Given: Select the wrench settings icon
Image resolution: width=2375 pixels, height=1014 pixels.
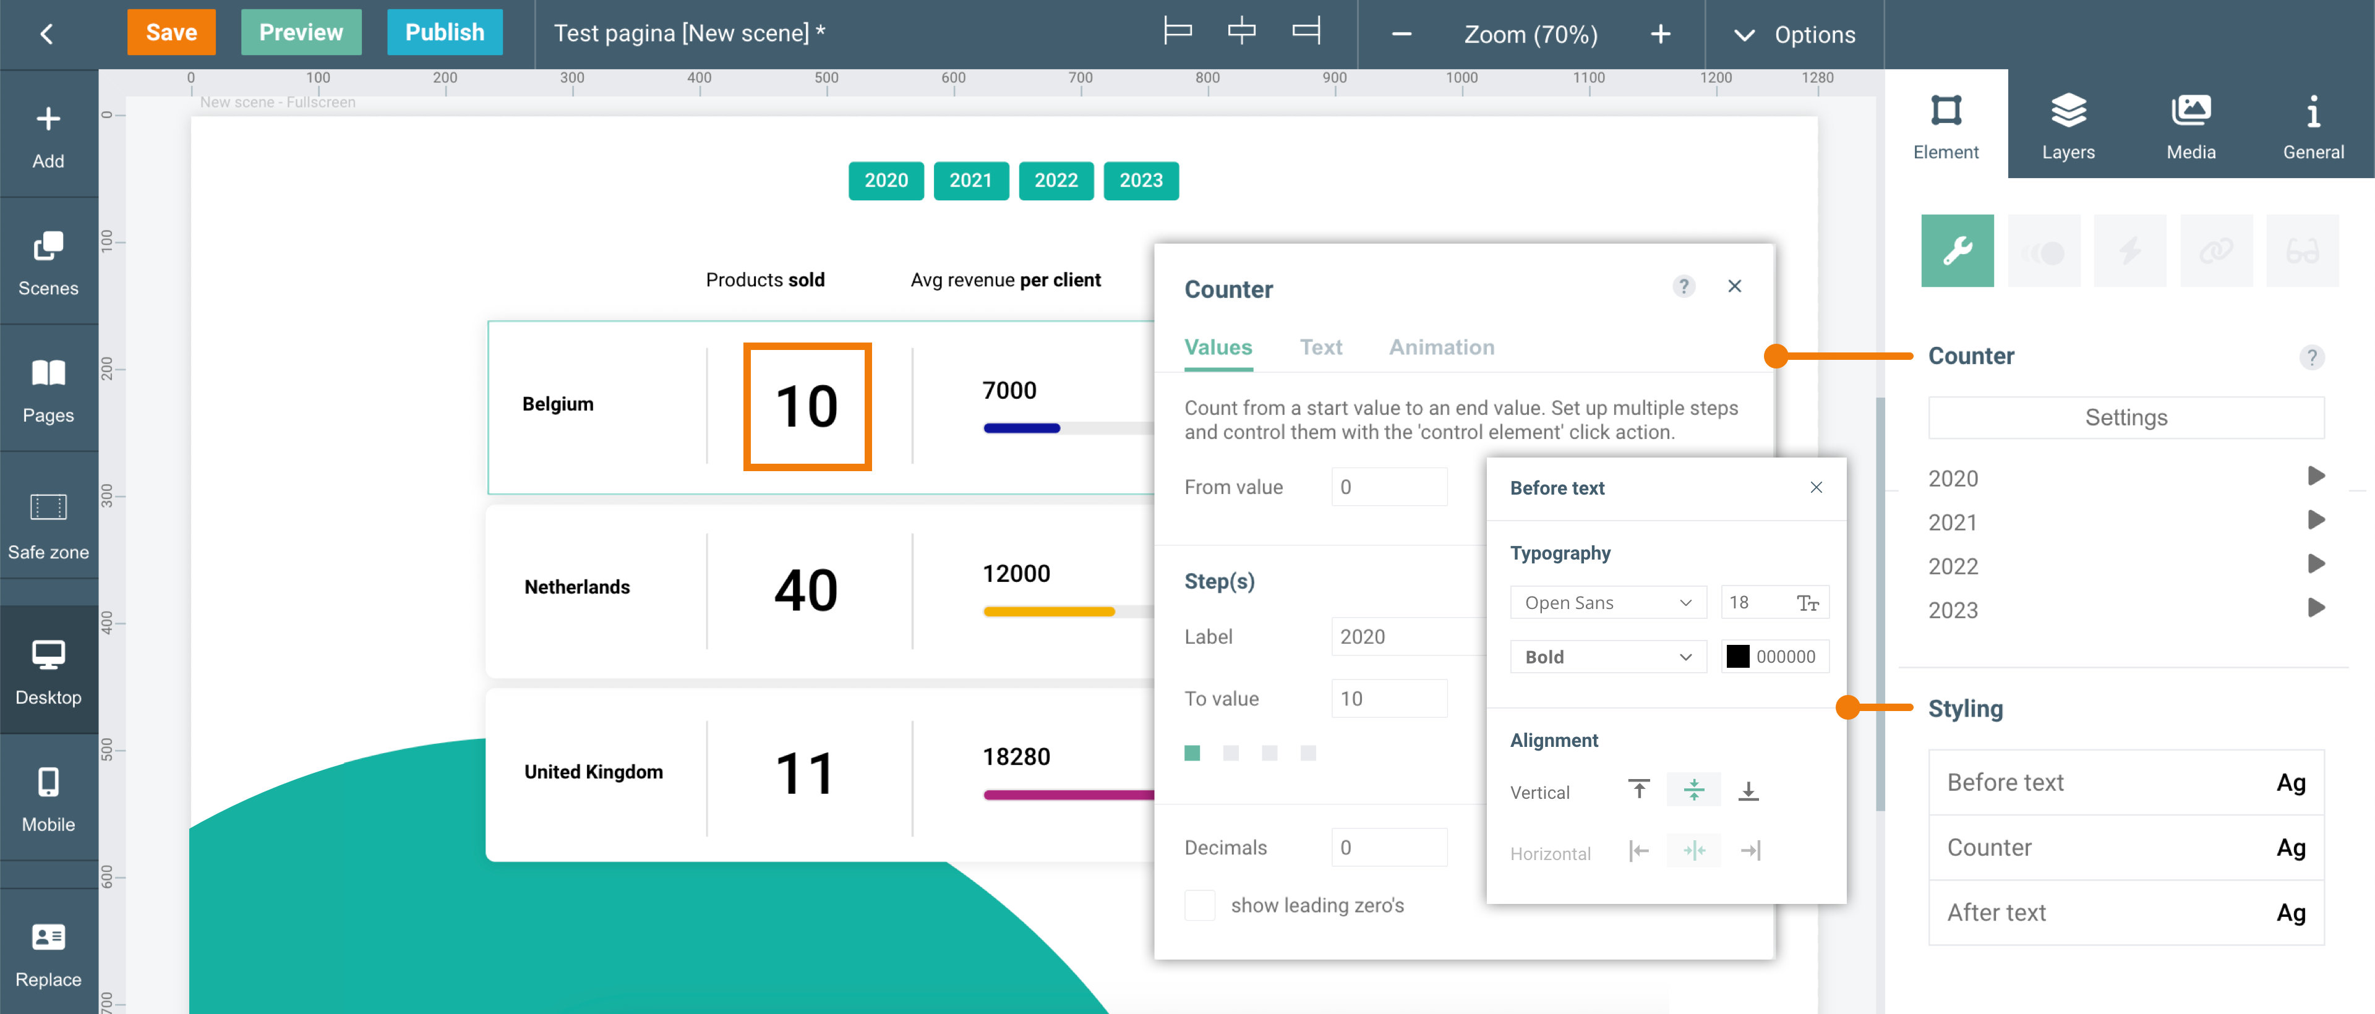Looking at the screenshot, I should [1956, 251].
